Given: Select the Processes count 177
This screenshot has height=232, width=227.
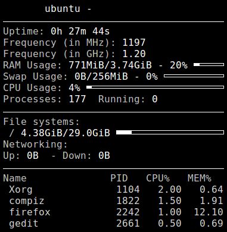Looking at the screenshot, I should tap(77, 99).
